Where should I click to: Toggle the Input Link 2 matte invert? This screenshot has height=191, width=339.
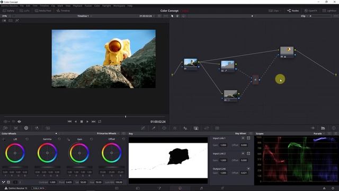248,153
